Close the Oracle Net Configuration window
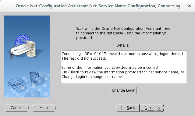 190,6
